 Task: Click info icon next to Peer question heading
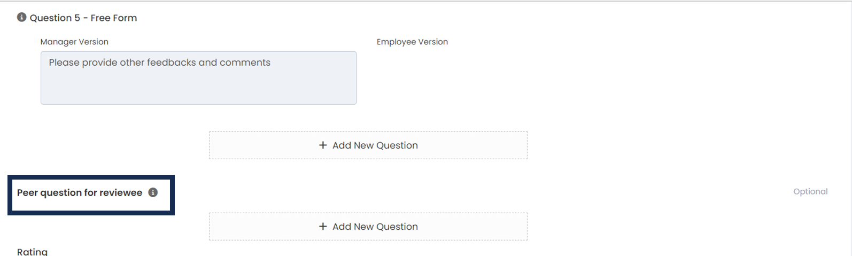coord(153,192)
